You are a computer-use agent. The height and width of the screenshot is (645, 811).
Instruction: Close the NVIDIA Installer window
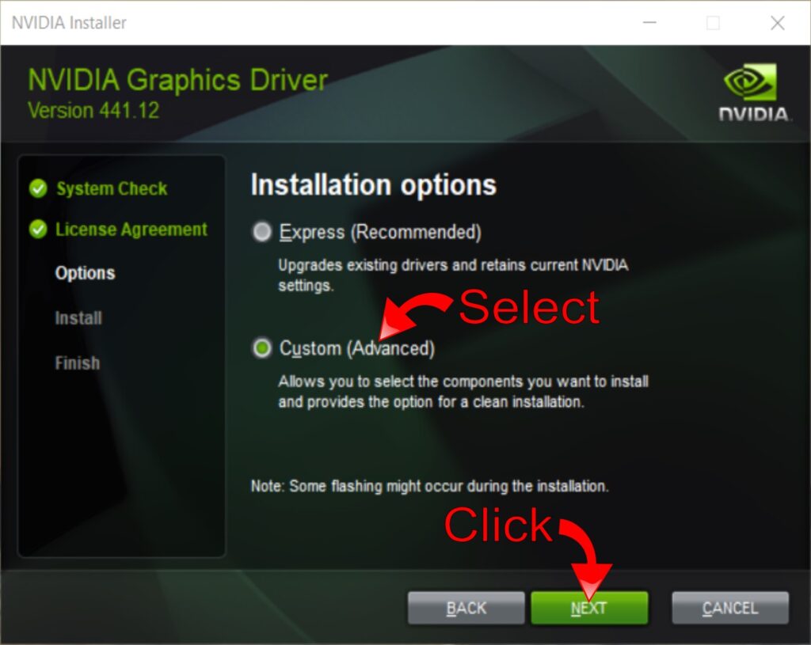tap(777, 23)
